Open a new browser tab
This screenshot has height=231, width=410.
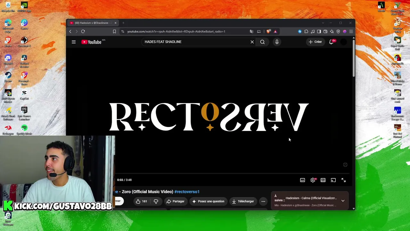tap(123, 23)
